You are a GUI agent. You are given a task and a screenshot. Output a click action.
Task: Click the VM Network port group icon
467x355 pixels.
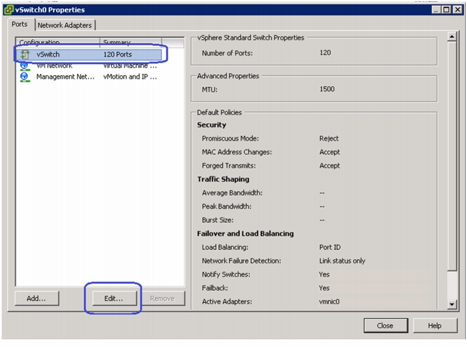tap(25, 66)
